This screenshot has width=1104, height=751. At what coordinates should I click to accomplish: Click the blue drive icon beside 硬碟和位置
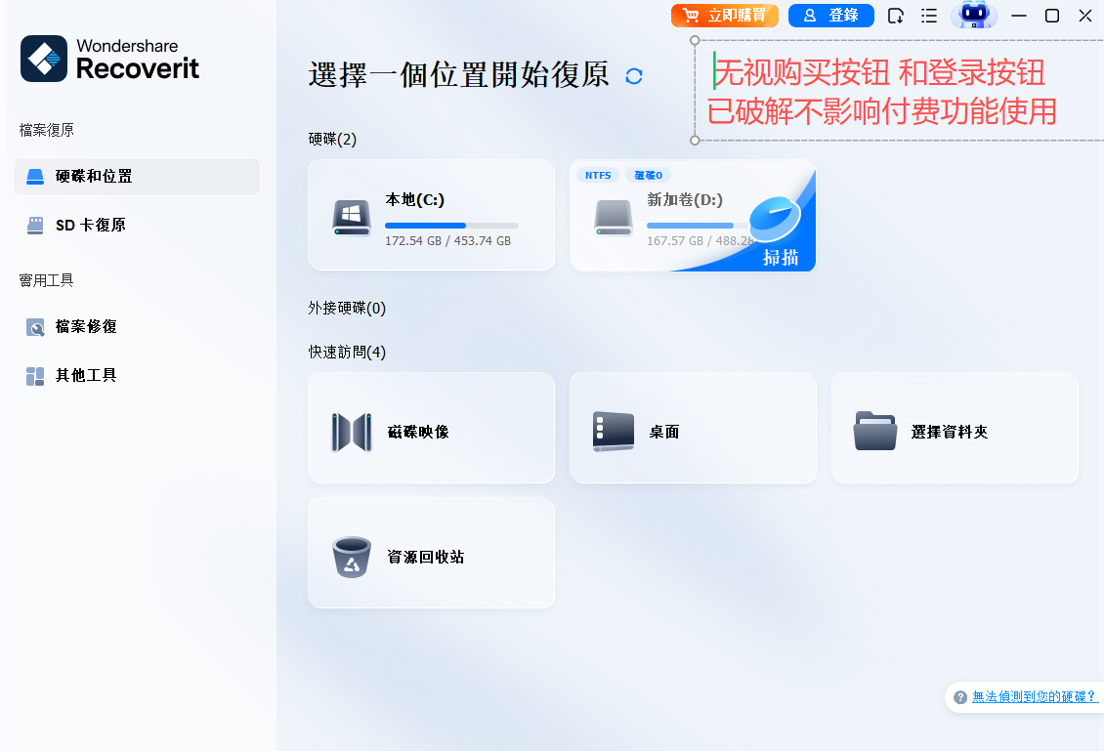[x=35, y=177]
